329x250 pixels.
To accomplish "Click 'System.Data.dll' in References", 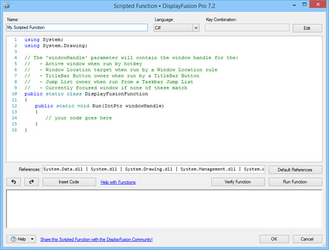I will [x=63, y=169].
